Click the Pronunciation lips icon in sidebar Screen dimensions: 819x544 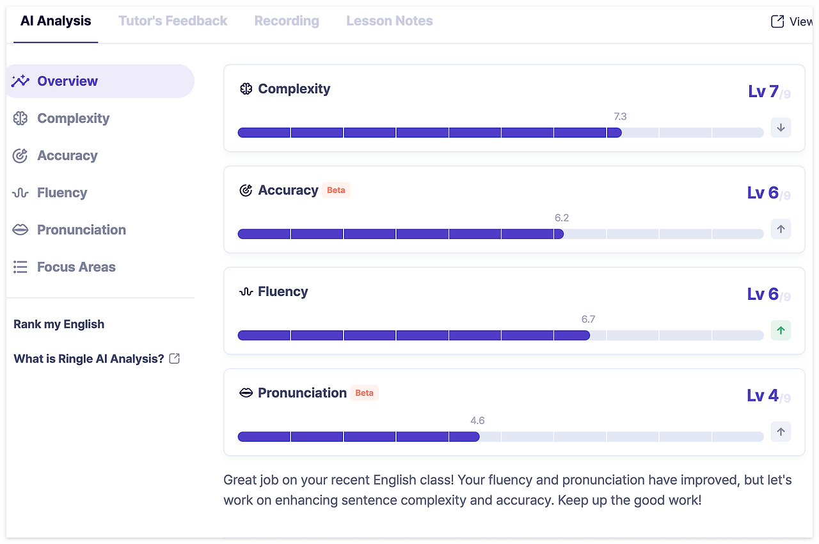[20, 230]
